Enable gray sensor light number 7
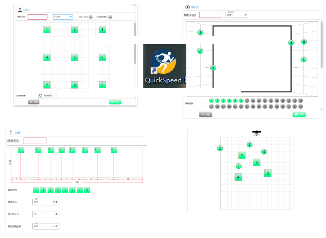This screenshot has height=238, width=326. (247, 101)
